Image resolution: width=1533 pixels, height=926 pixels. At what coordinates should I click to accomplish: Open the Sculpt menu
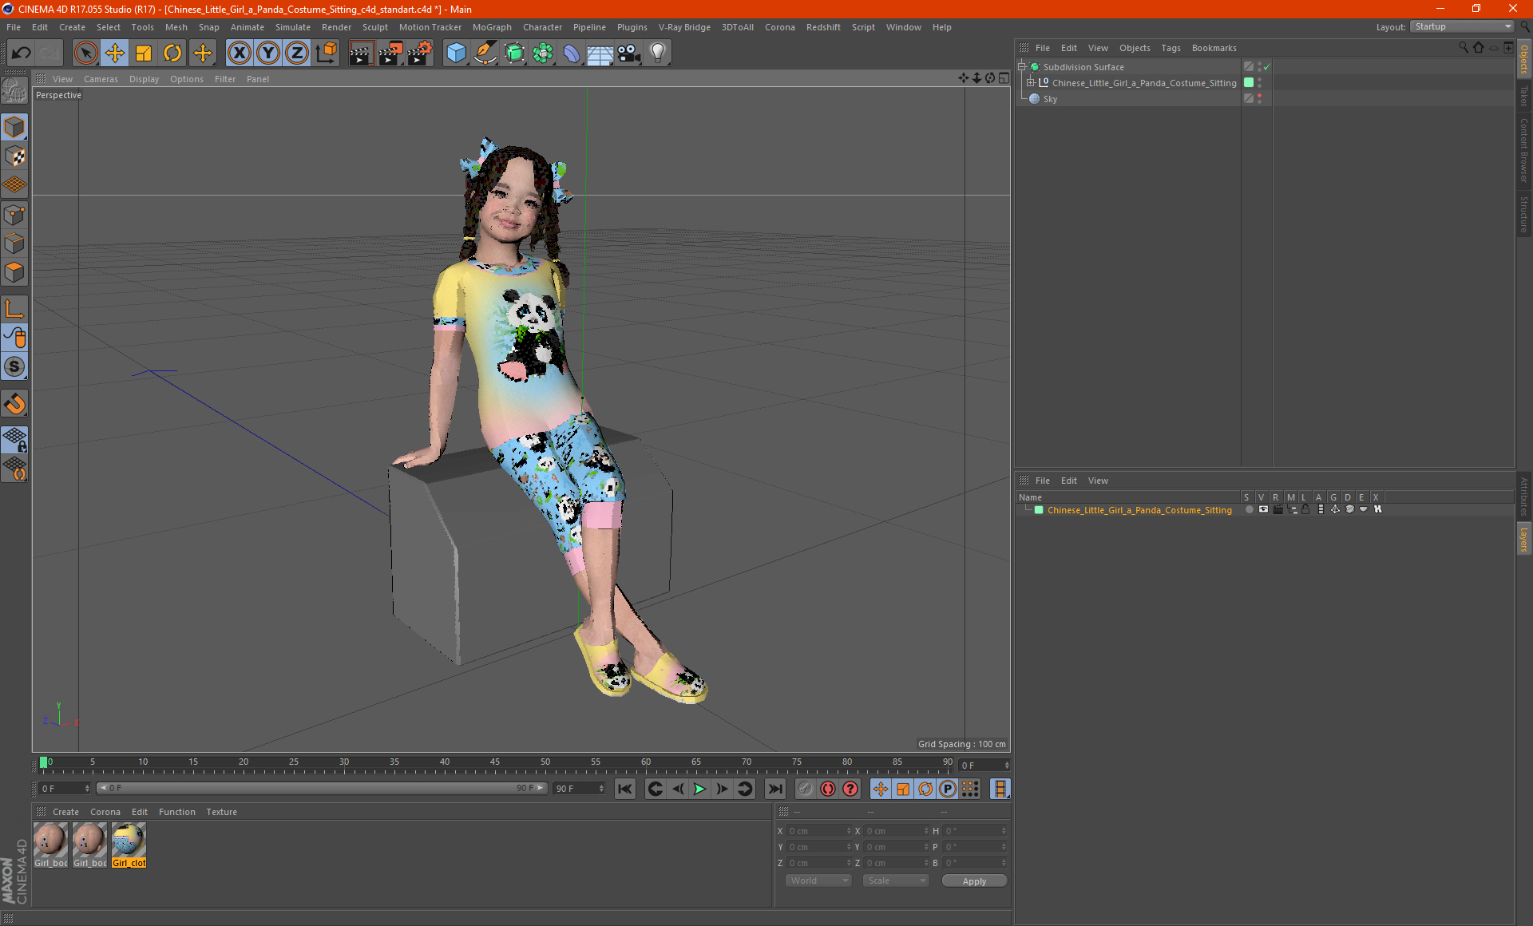point(374,27)
